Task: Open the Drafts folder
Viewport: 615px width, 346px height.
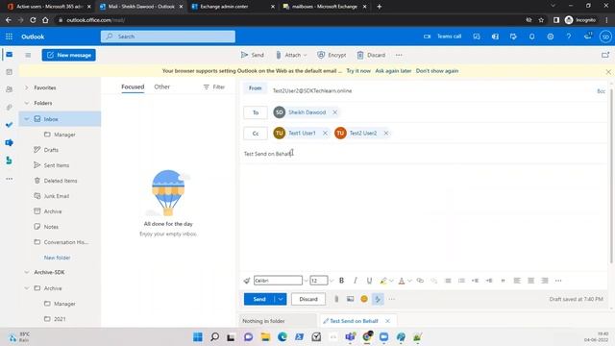Action: [x=51, y=150]
